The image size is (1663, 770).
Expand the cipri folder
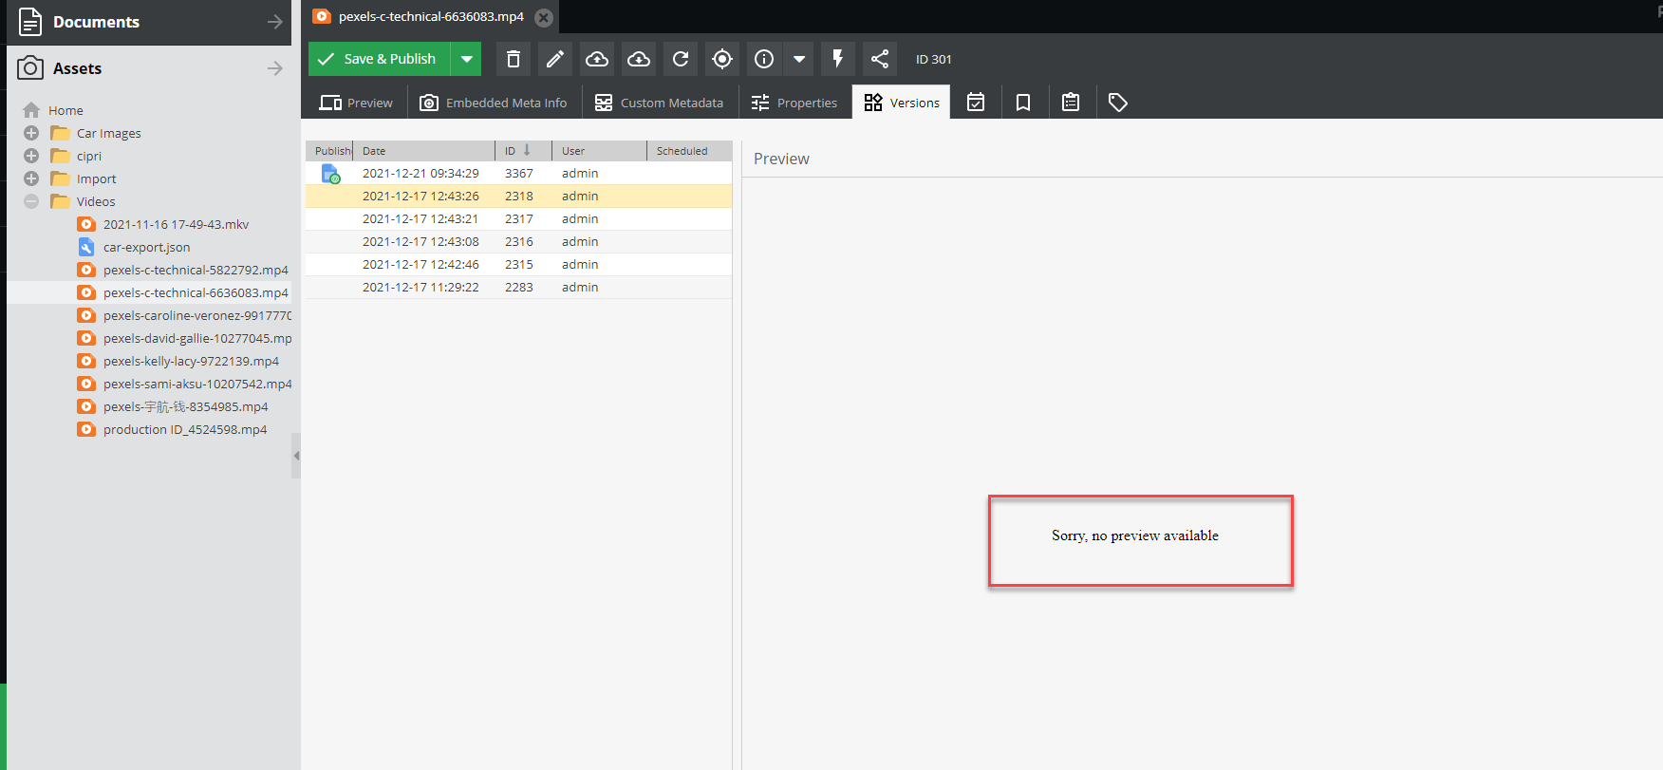point(31,156)
